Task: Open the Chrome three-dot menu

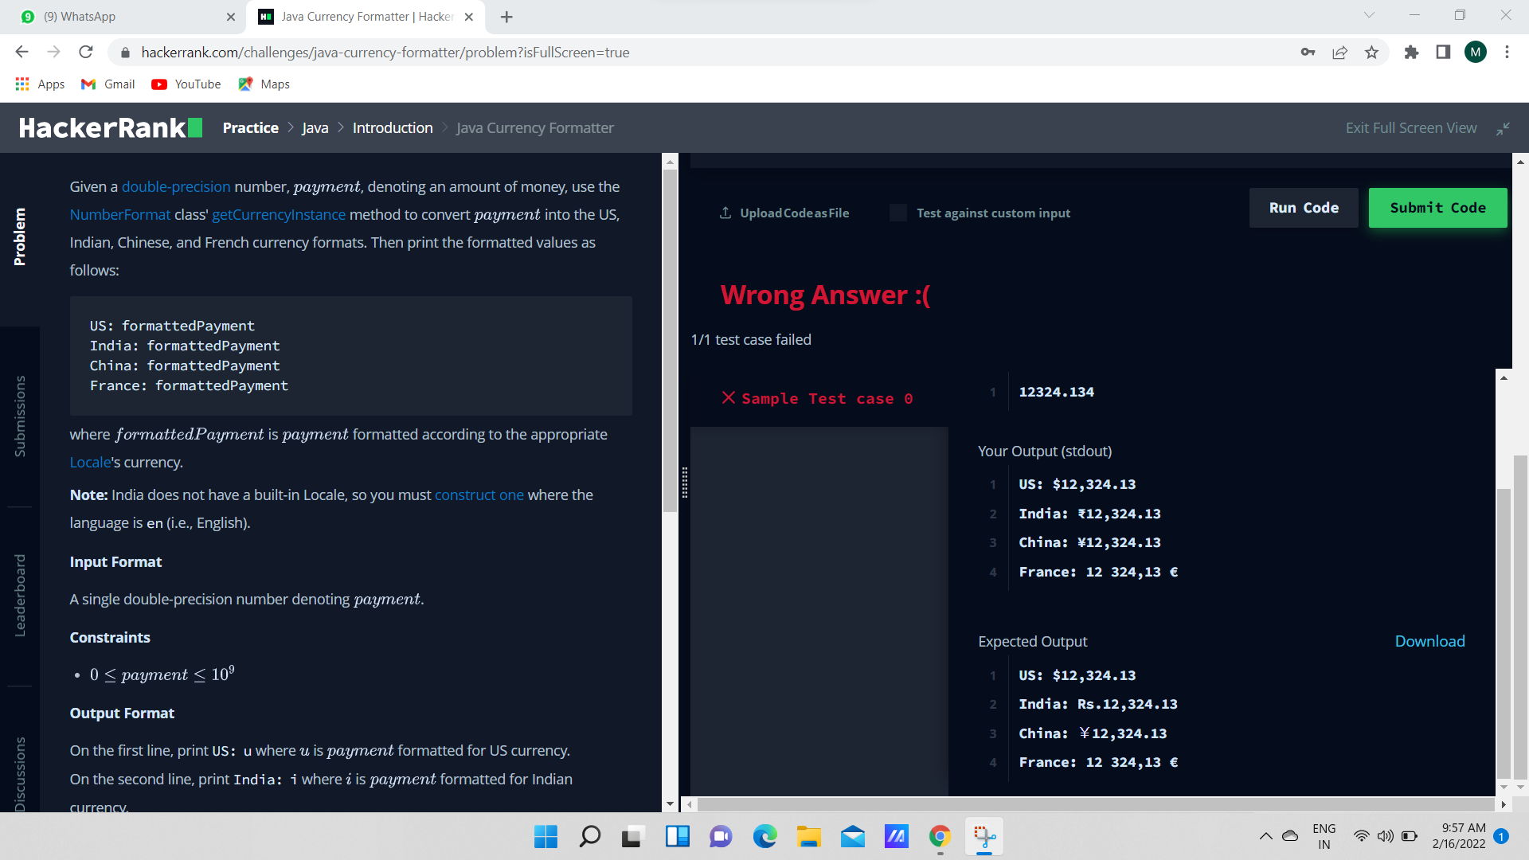Action: [1507, 53]
